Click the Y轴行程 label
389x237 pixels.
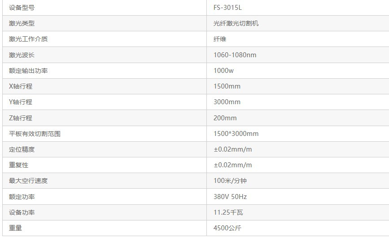tap(21, 102)
